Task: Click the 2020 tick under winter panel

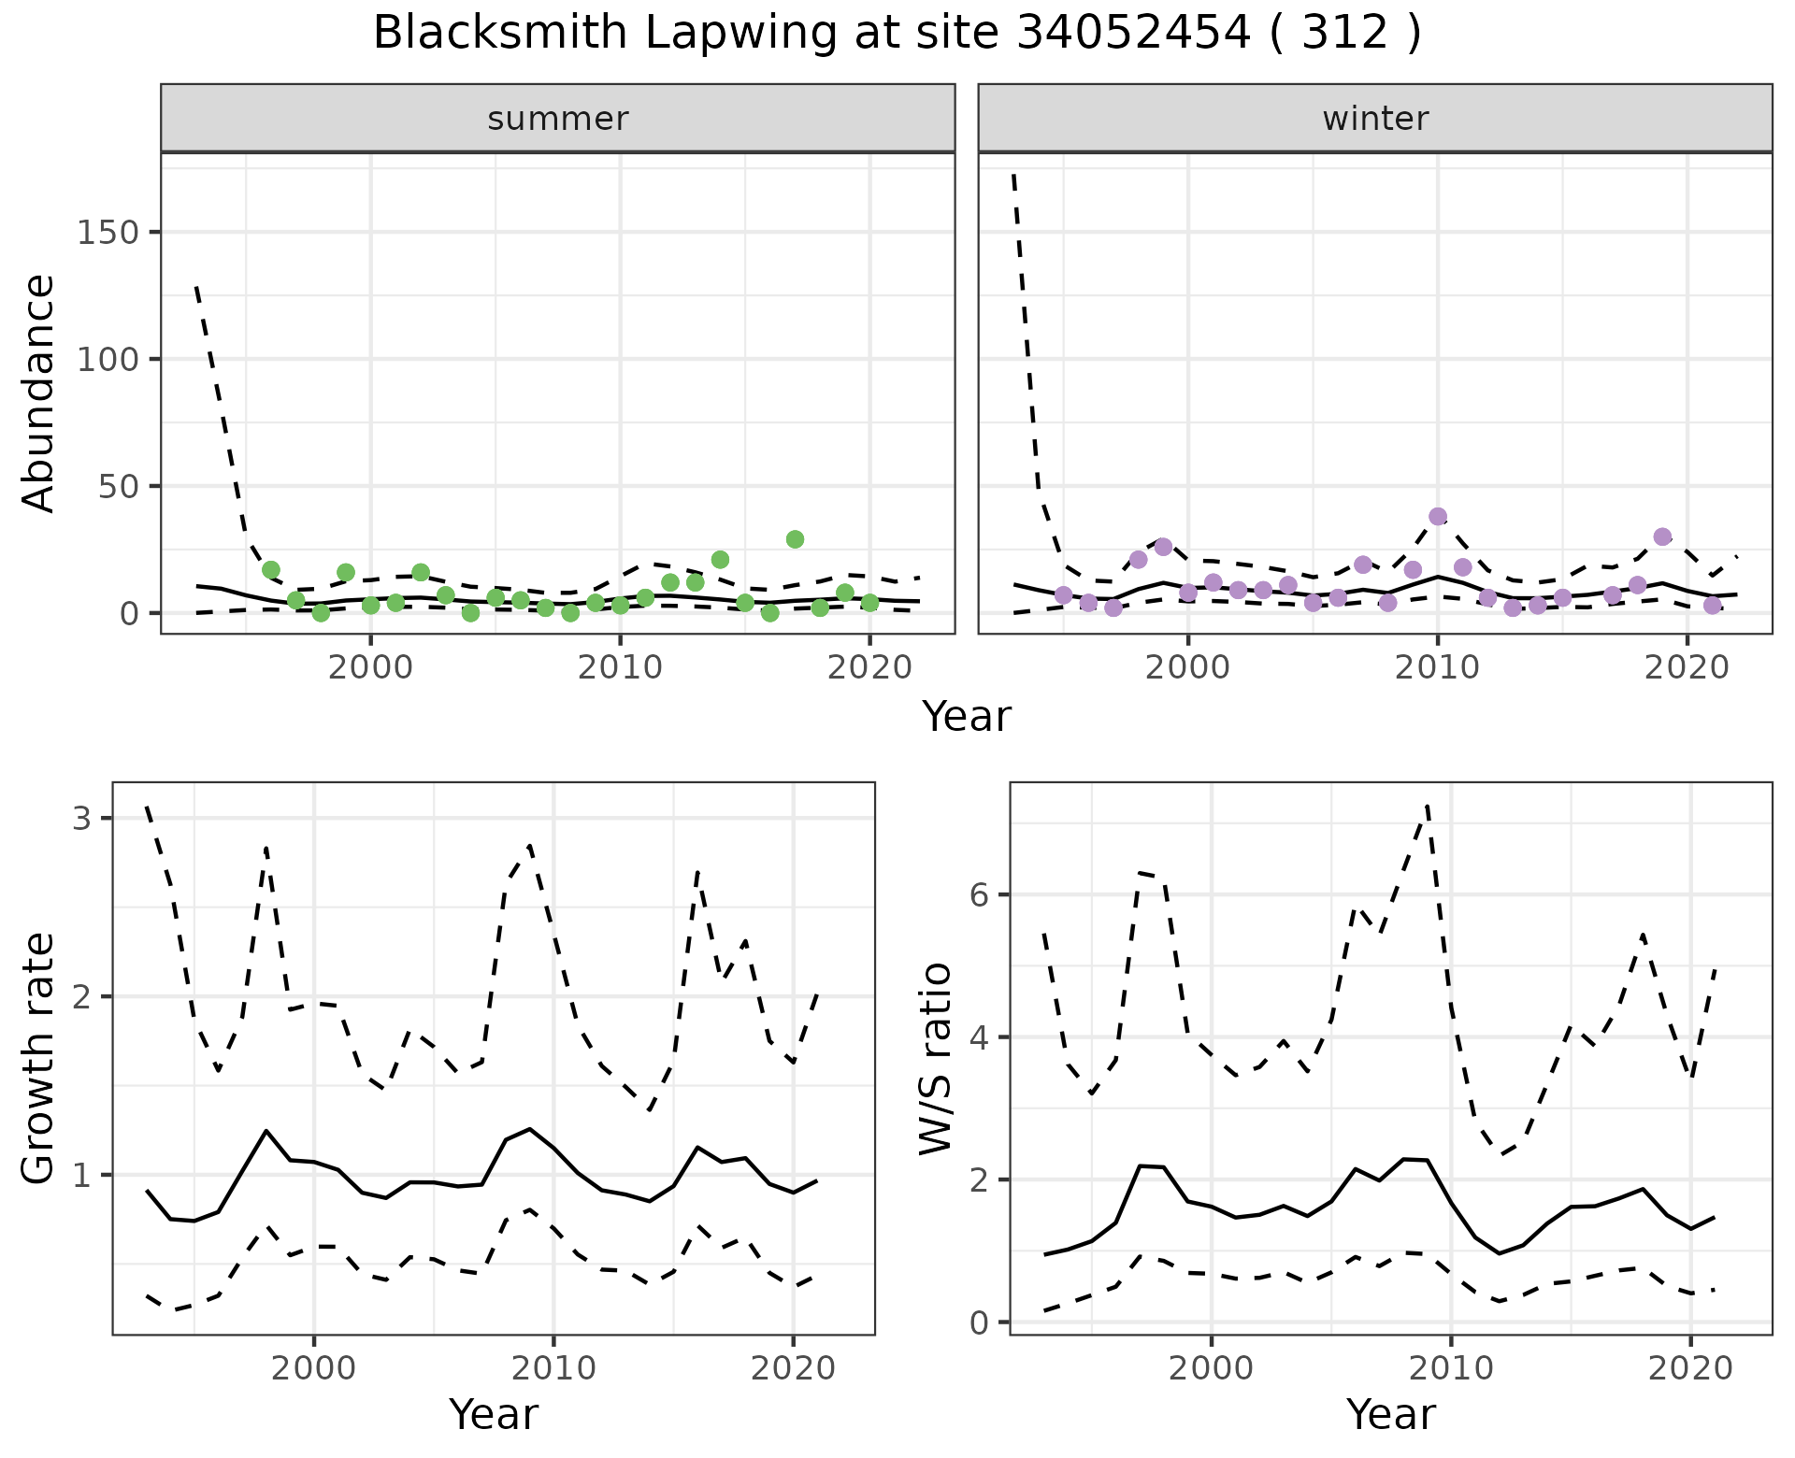Action: (x=1687, y=668)
